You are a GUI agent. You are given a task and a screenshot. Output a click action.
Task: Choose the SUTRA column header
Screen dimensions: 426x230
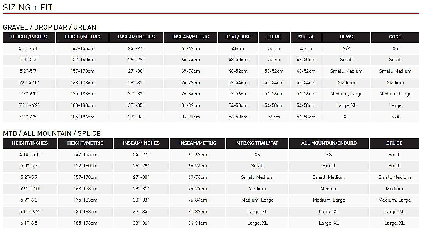pos(306,37)
